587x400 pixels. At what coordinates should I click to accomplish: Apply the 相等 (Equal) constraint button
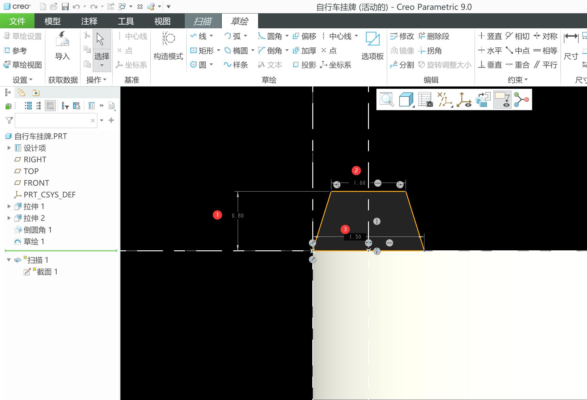pyautogui.click(x=545, y=51)
